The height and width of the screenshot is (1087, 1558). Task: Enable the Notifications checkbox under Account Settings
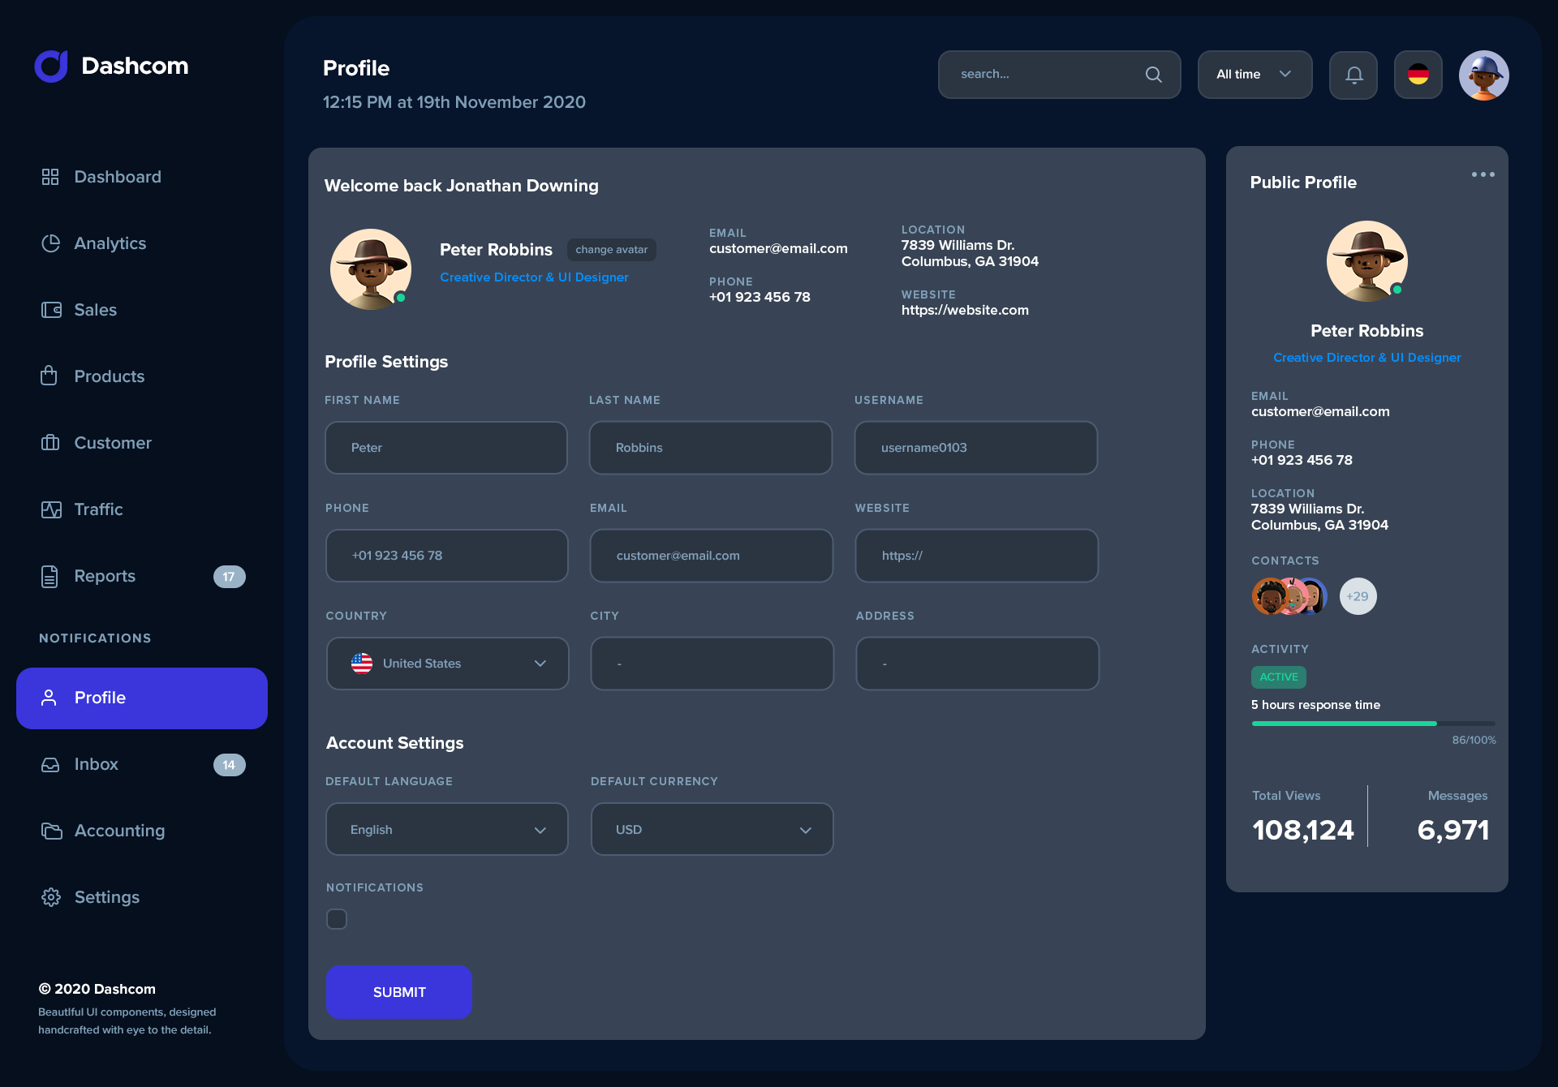pyautogui.click(x=336, y=918)
